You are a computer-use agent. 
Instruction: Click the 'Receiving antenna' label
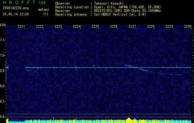71,14
